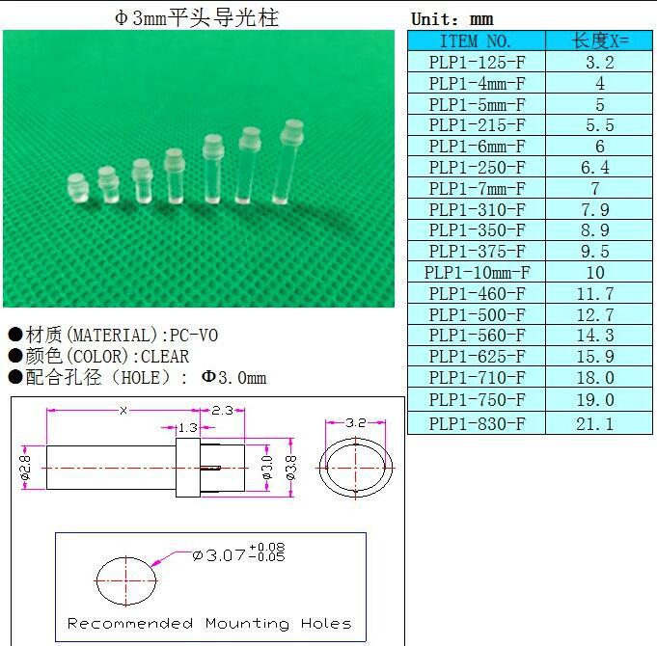Select length value 11.7

tap(595, 293)
